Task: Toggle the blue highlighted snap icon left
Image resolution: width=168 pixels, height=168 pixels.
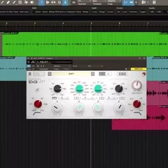Action: [x=125, y=2]
